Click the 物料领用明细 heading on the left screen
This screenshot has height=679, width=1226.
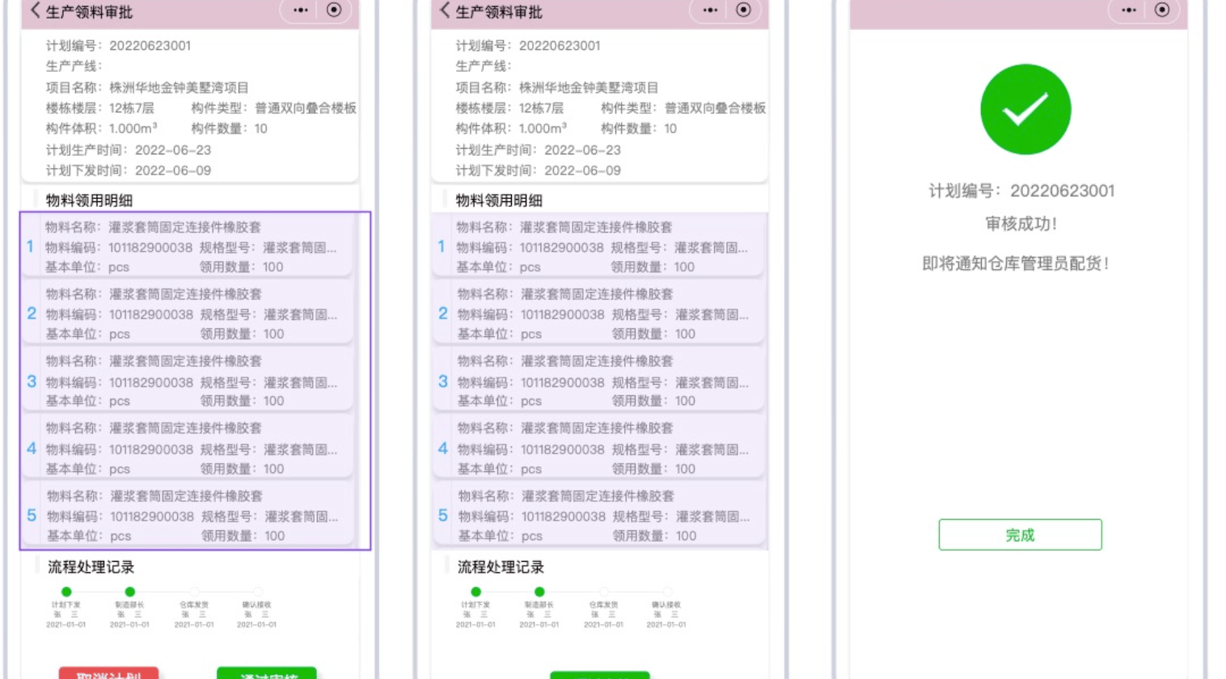tap(89, 200)
